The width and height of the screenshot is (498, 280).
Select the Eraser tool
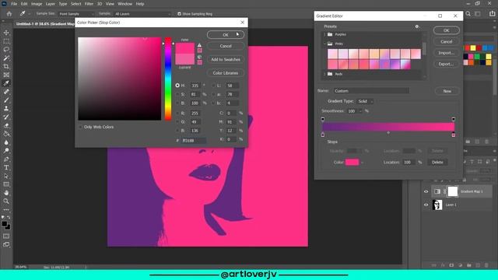tap(6, 125)
